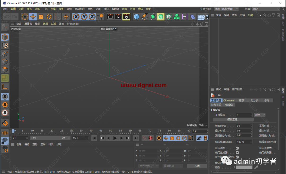Switch to Polygons mode
The image size is (286, 174).
tap(5, 69)
